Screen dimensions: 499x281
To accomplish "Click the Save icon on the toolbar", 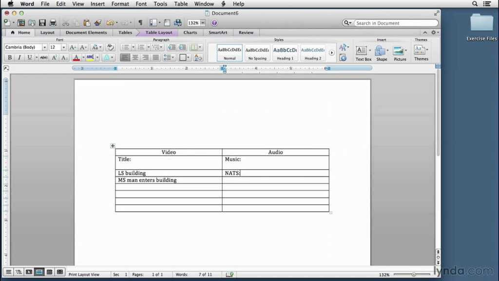I will (x=42, y=22).
